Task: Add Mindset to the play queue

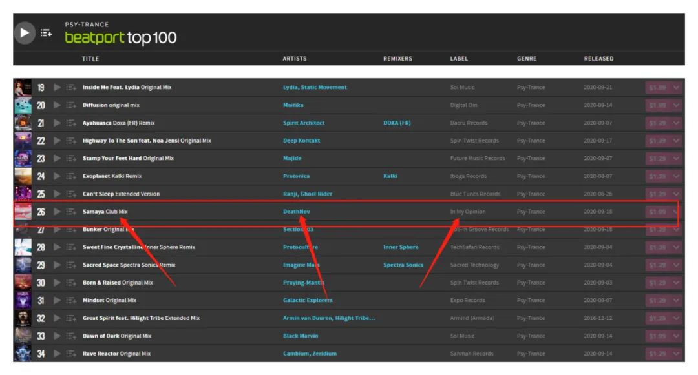Action: pyautogui.click(x=71, y=301)
